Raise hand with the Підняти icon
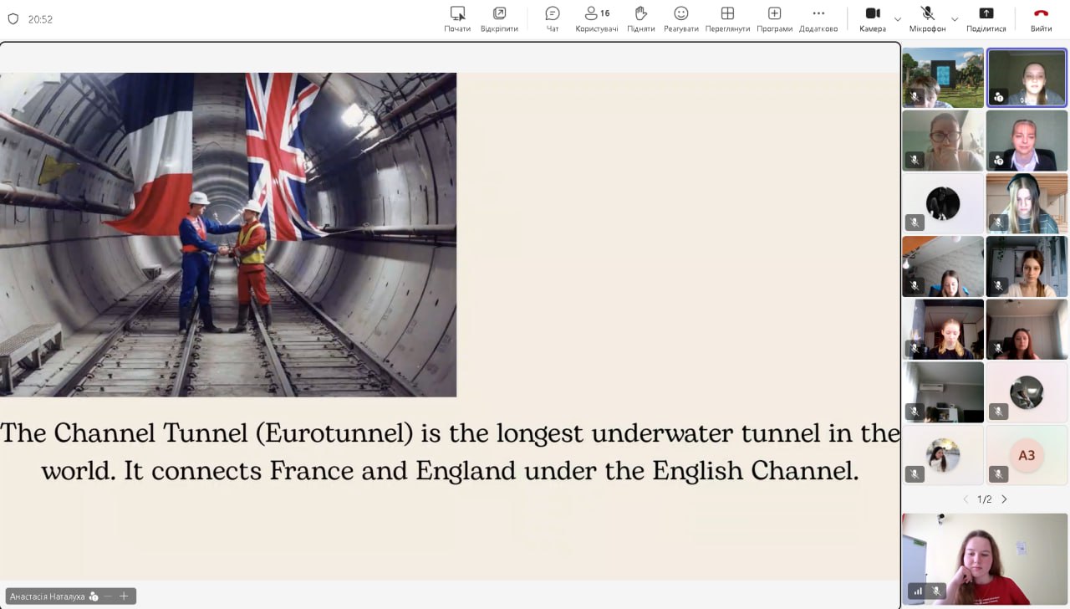 point(640,18)
